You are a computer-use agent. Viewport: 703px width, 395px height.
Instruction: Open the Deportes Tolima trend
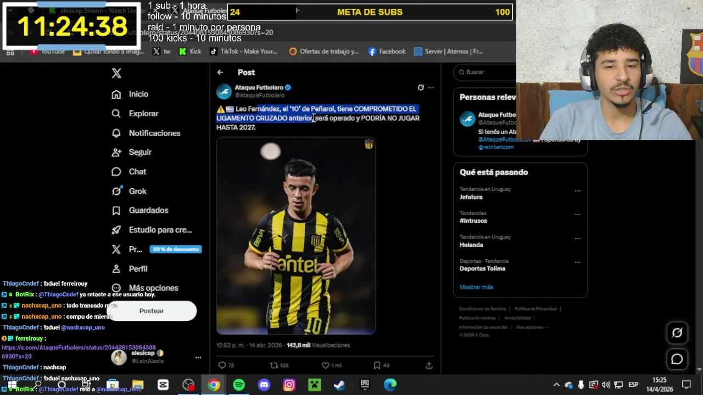(x=482, y=269)
